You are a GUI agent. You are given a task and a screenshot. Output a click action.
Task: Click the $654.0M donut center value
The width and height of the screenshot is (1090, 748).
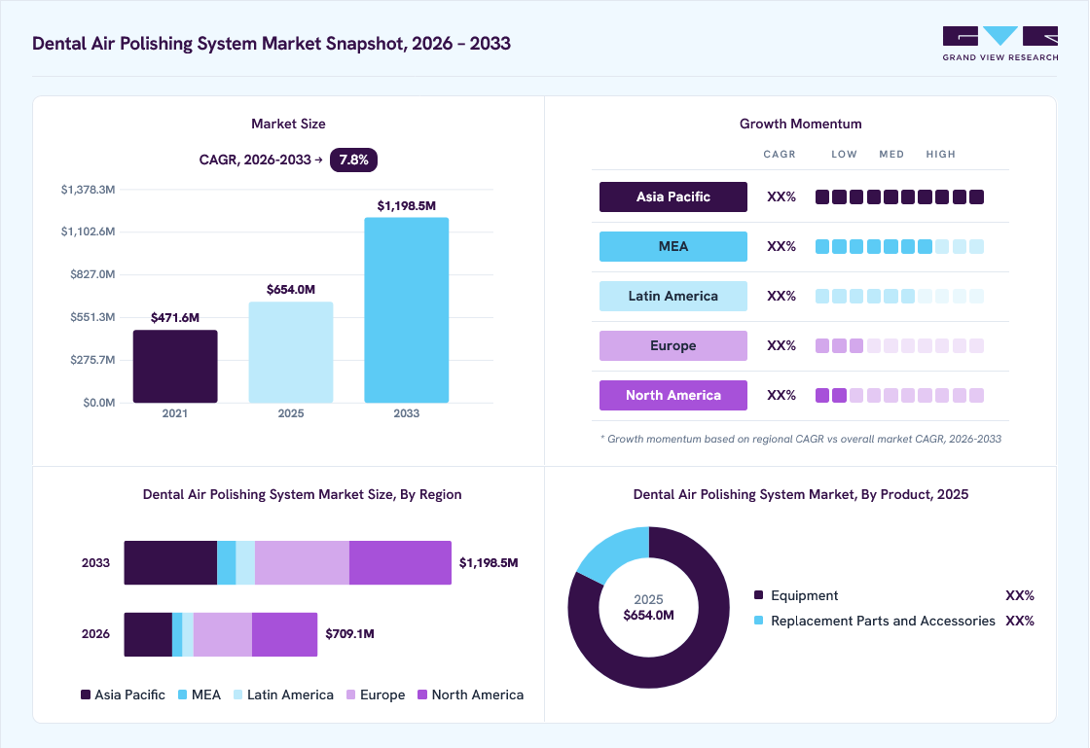(x=648, y=616)
